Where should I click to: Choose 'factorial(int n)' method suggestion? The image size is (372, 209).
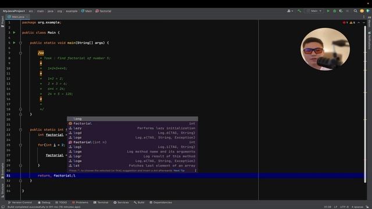[x=133, y=142]
